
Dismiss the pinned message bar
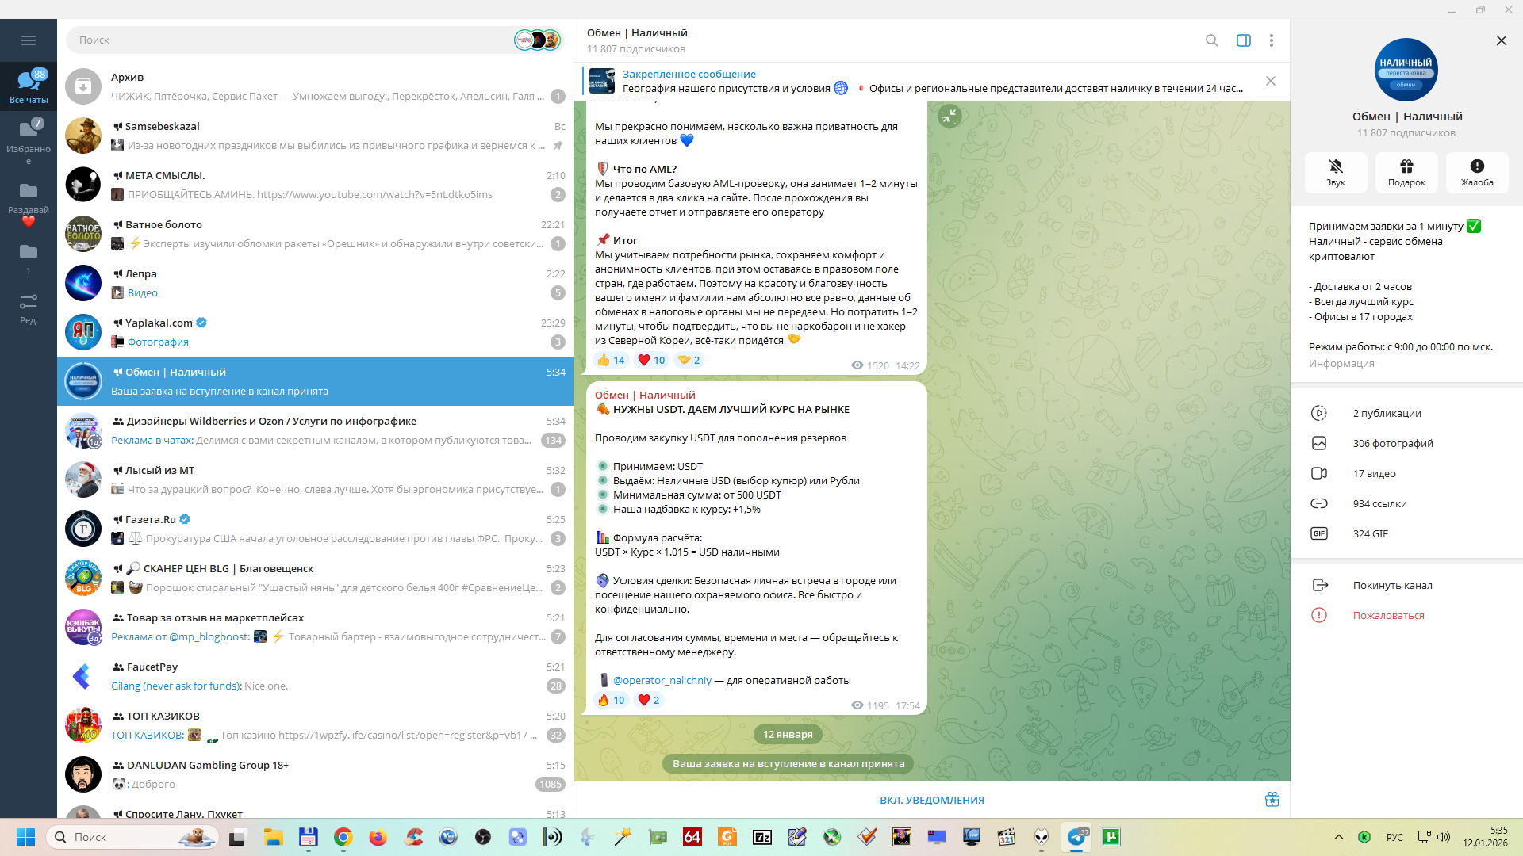coord(1270,81)
